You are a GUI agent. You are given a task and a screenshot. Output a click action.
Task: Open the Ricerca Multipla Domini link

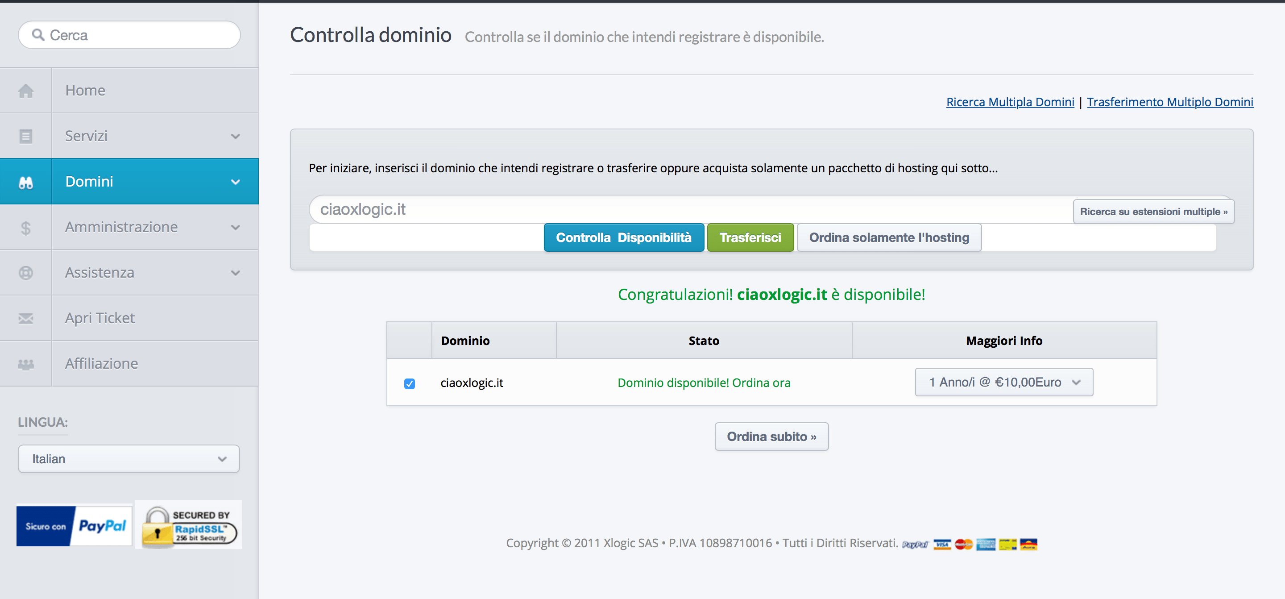pyautogui.click(x=1010, y=102)
